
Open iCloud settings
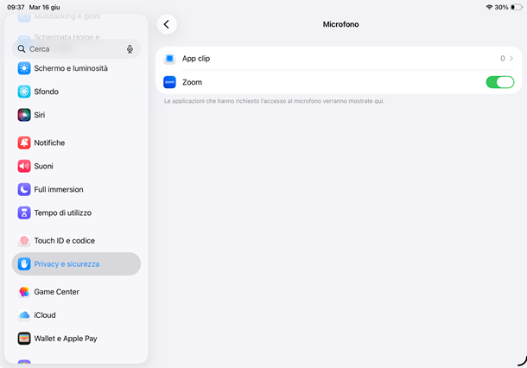coord(76,315)
